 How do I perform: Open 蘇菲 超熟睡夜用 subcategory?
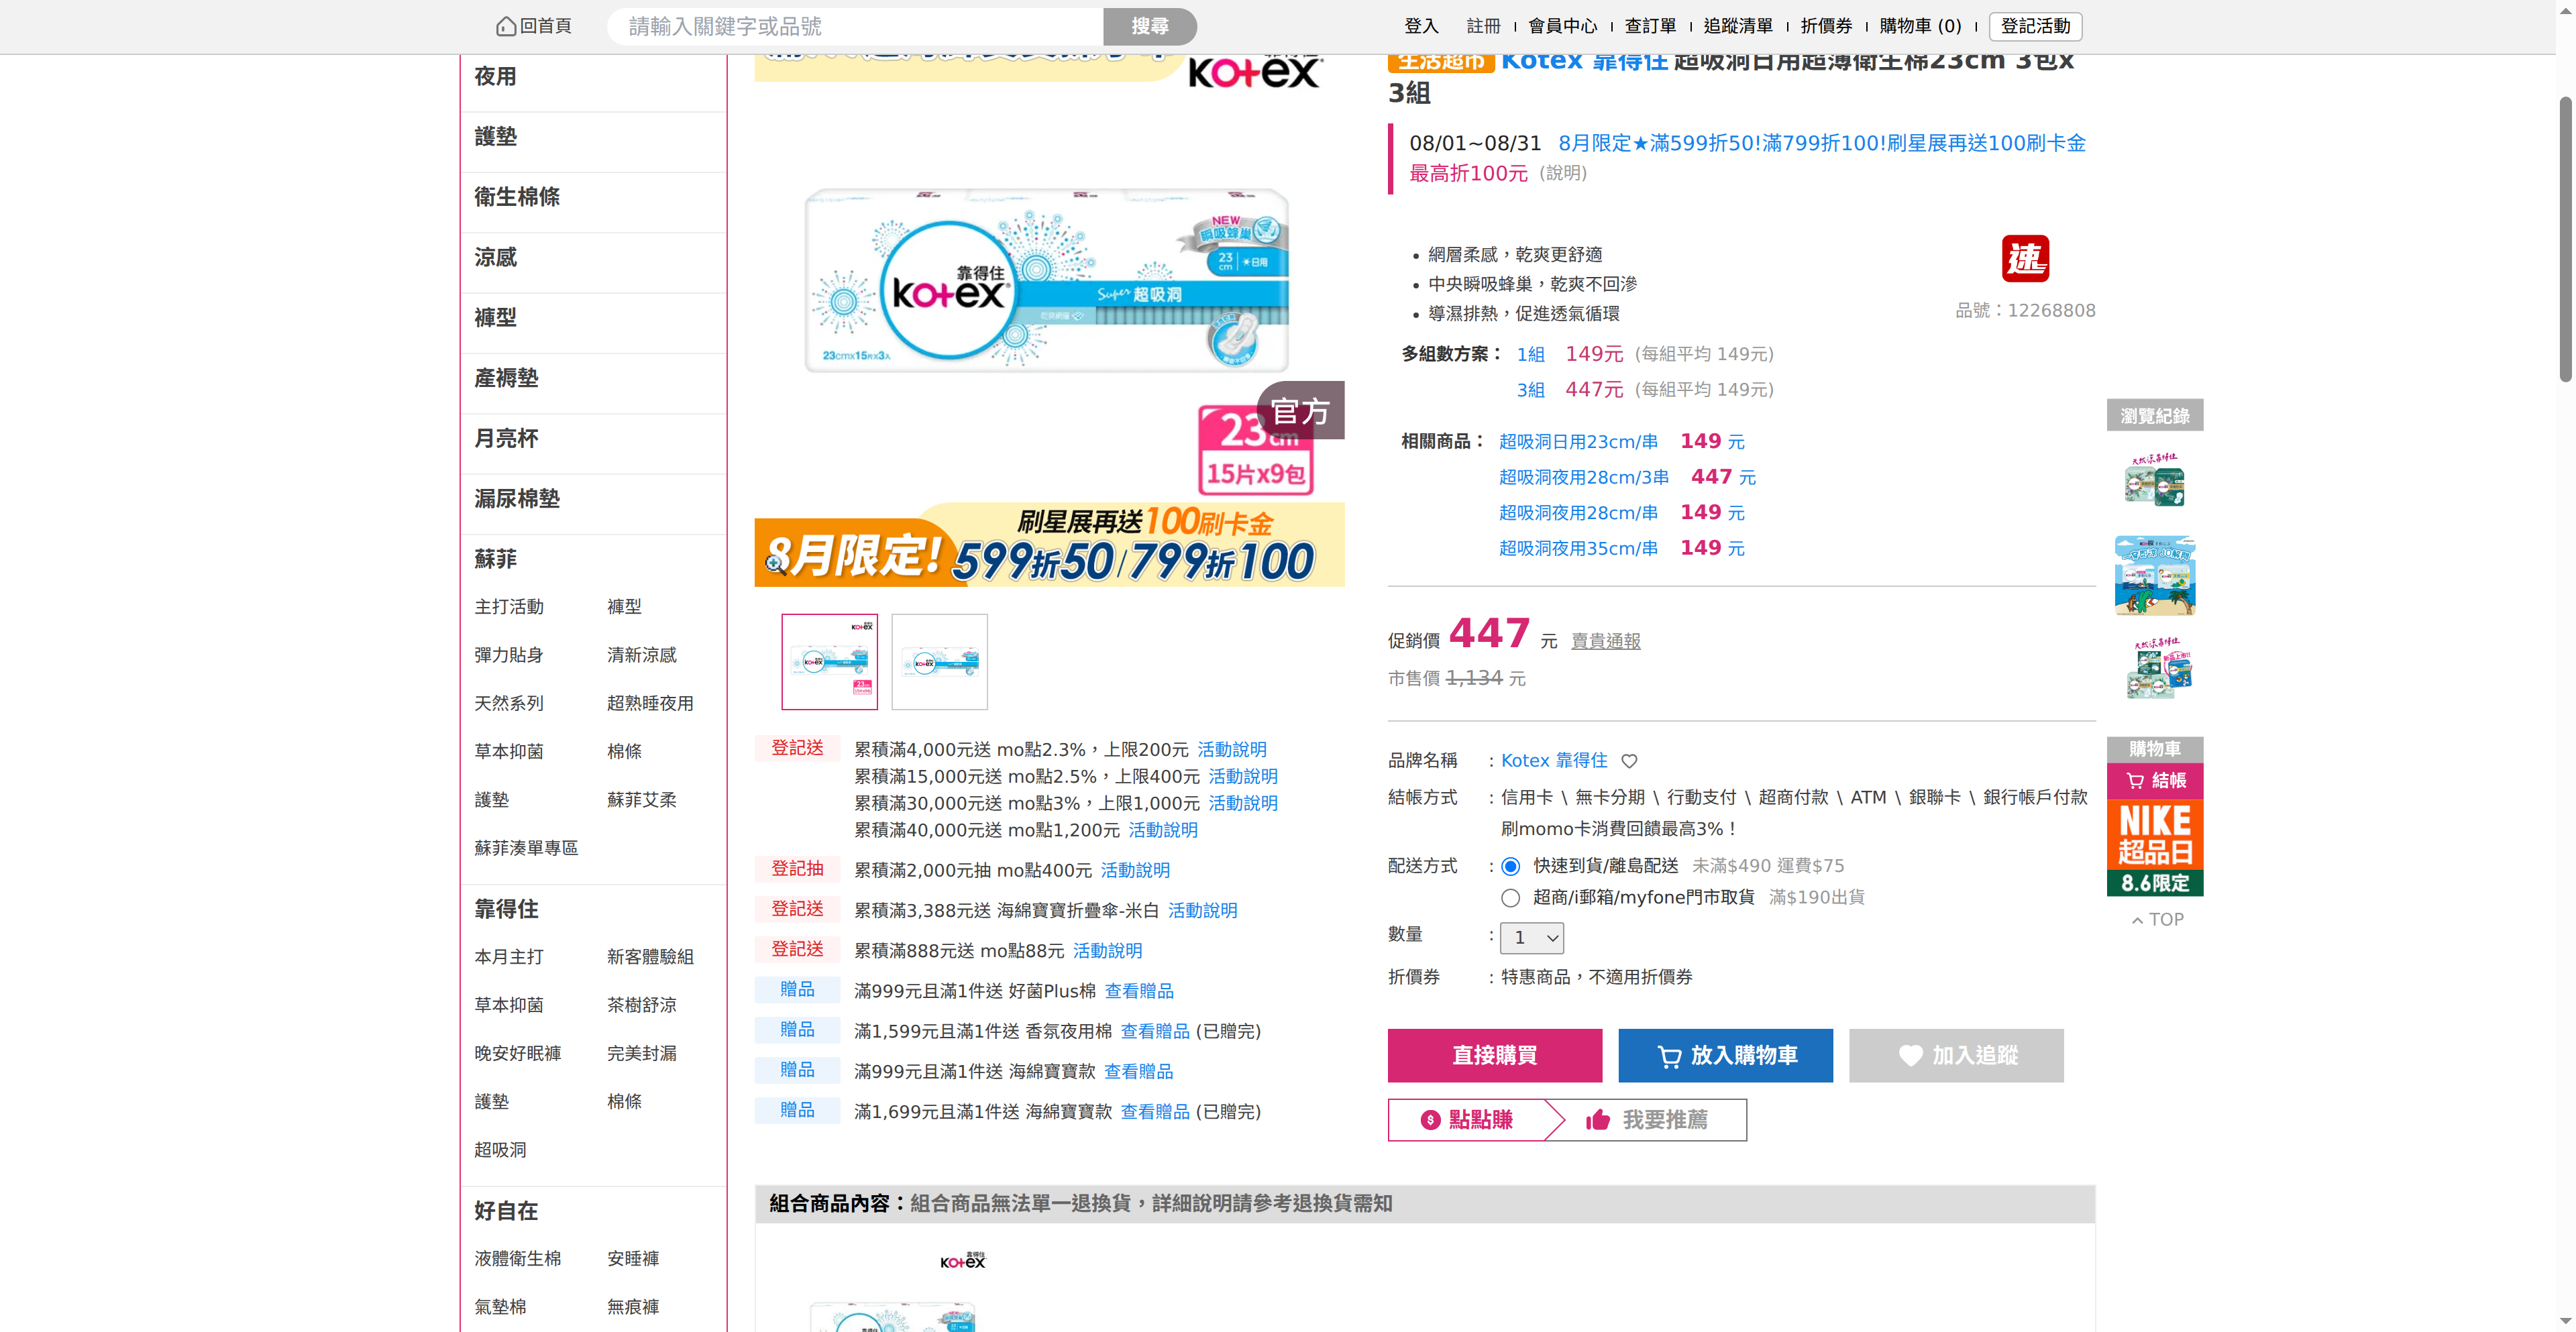tap(650, 704)
